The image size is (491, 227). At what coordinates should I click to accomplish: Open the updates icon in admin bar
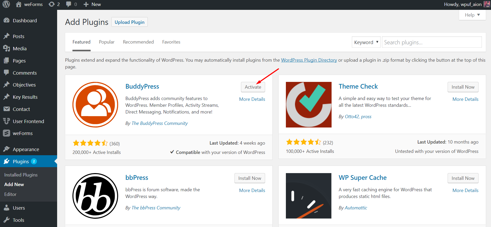(52, 4)
